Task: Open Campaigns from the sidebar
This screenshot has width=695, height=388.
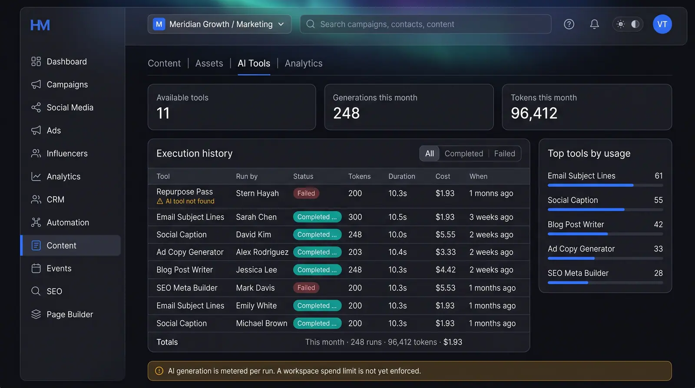Action: click(71, 84)
